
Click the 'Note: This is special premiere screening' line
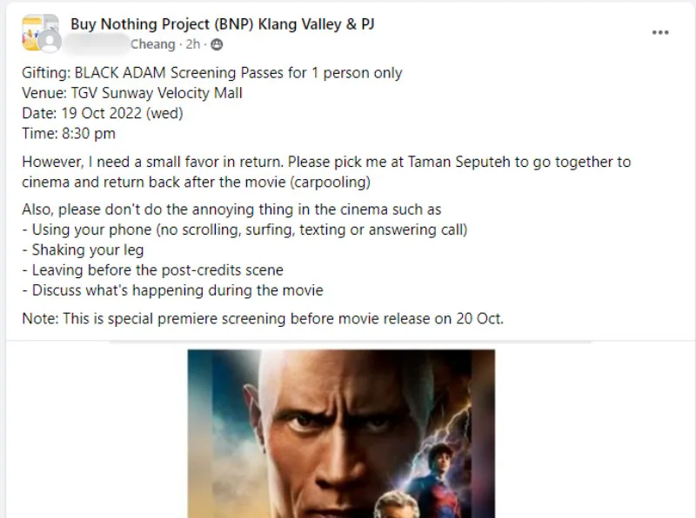coord(263,318)
